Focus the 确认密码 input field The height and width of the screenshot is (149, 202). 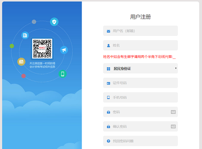tap(140, 127)
